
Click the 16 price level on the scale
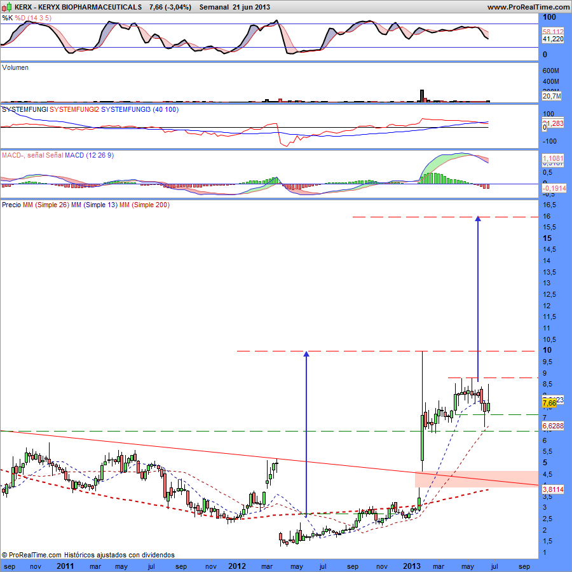547,216
